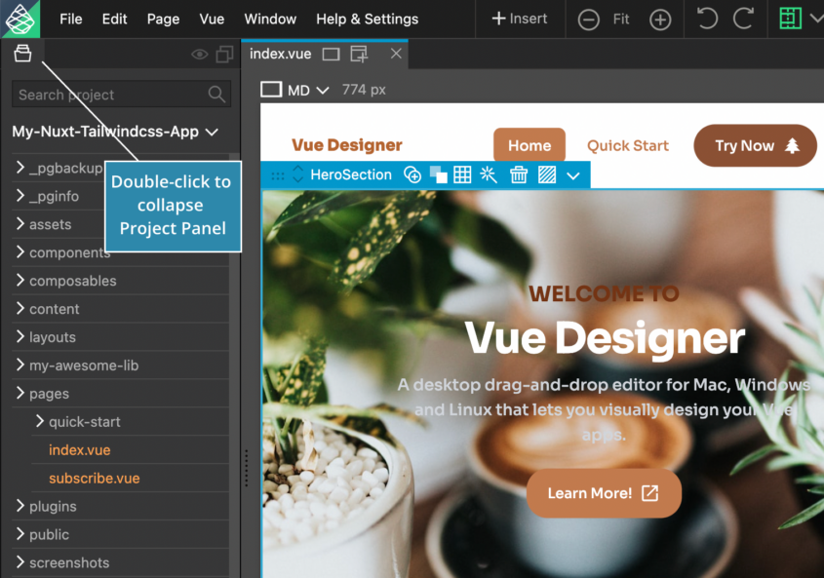Click the Project panel folder icon
Viewport: 824px width, 578px height.
click(x=22, y=55)
